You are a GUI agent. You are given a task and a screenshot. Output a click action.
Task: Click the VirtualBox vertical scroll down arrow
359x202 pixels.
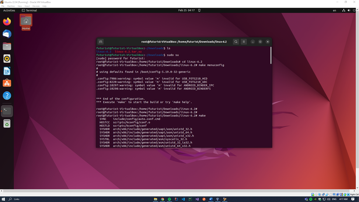pyautogui.click(x=358, y=188)
